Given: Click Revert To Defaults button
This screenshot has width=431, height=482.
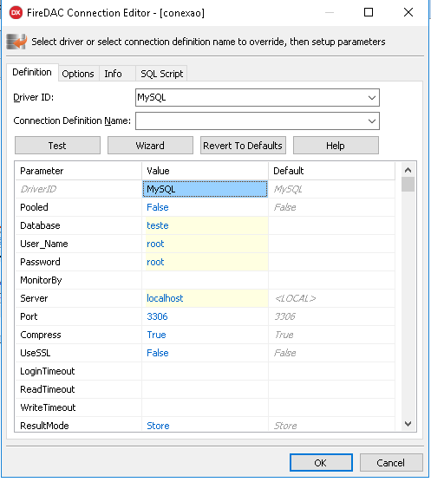Looking at the screenshot, I should coord(243,146).
